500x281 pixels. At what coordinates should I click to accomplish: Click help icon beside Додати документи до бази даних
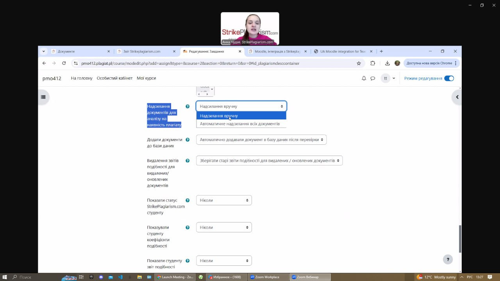187,140
